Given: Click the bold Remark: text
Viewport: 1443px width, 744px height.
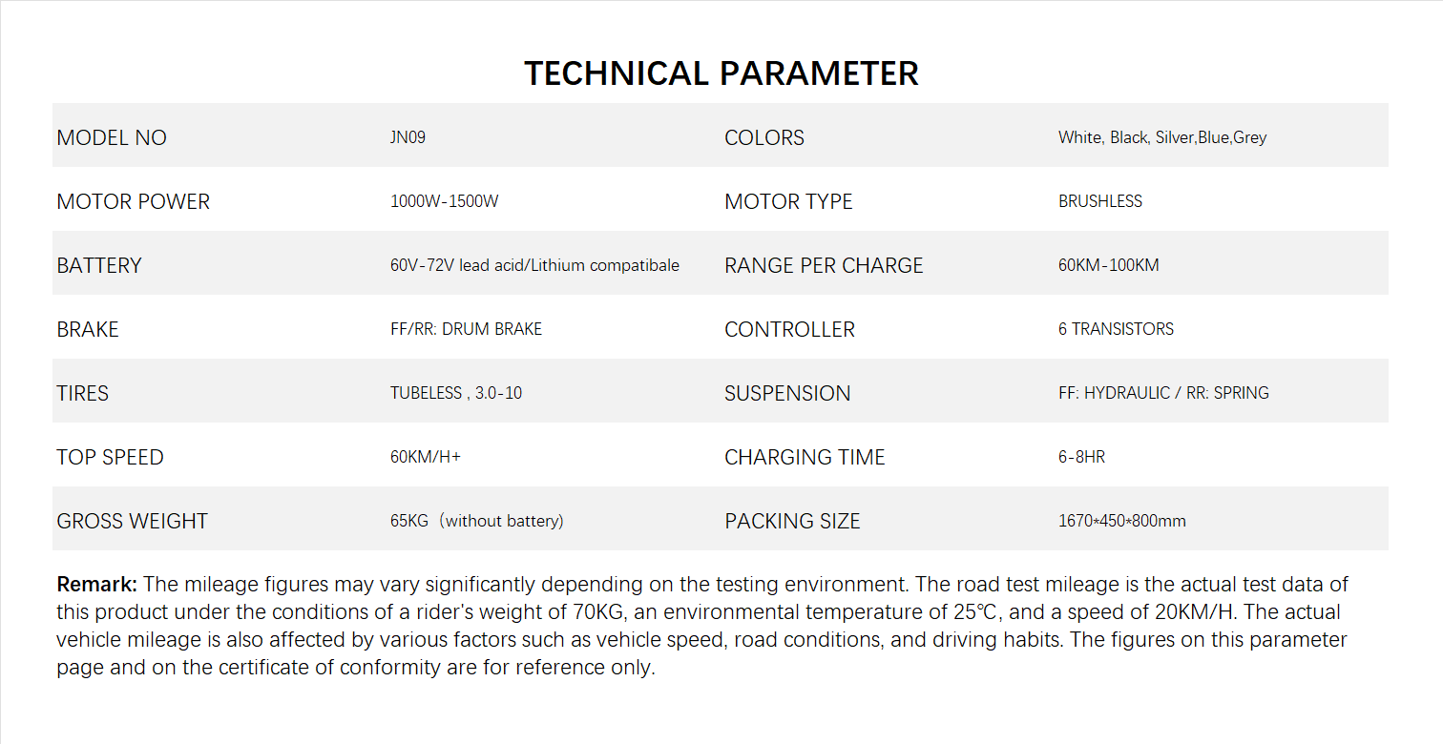Looking at the screenshot, I should [x=97, y=584].
